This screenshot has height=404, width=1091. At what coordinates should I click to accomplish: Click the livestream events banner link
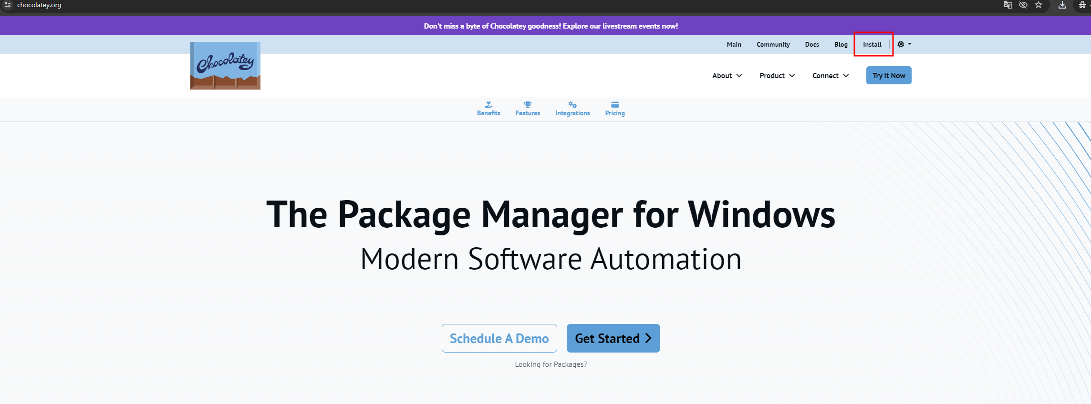(551, 26)
